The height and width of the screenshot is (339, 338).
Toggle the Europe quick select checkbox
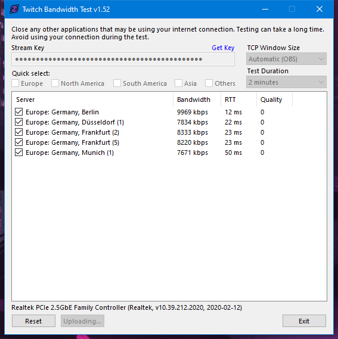[x=15, y=83]
